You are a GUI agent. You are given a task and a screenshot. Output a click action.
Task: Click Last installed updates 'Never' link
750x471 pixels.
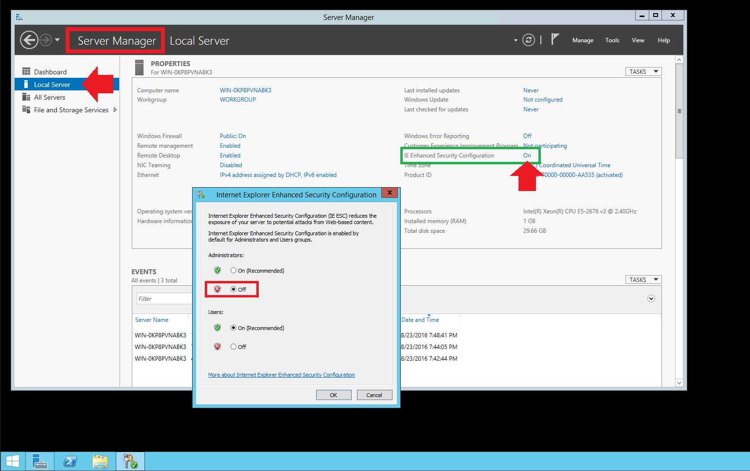531,90
